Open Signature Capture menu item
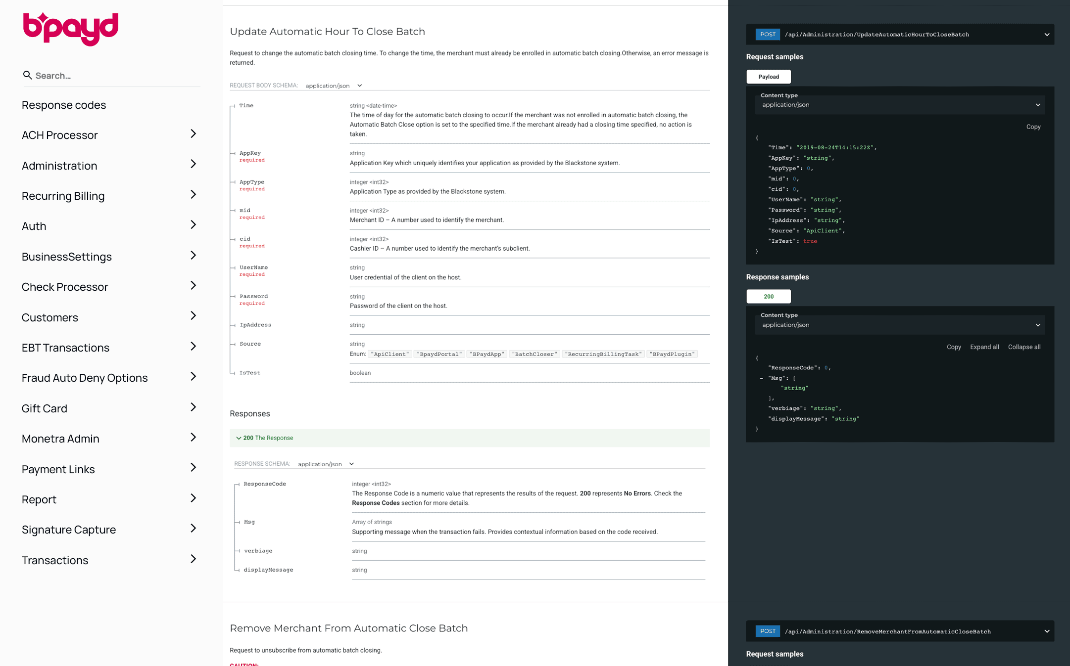Image resolution: width=1070 pixels, height=666 pixels. click(x=69, y=530)
